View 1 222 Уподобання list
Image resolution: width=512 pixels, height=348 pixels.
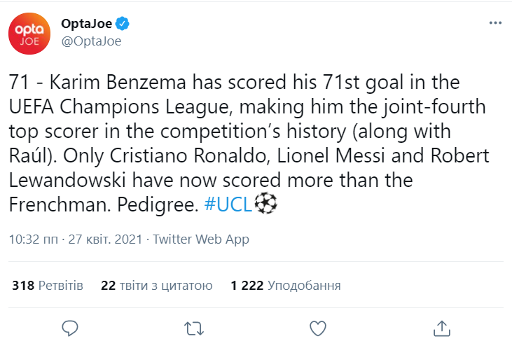click(286, 286)
